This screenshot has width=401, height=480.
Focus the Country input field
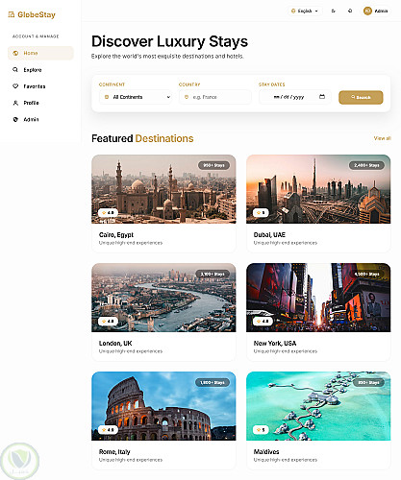(215, 97)
